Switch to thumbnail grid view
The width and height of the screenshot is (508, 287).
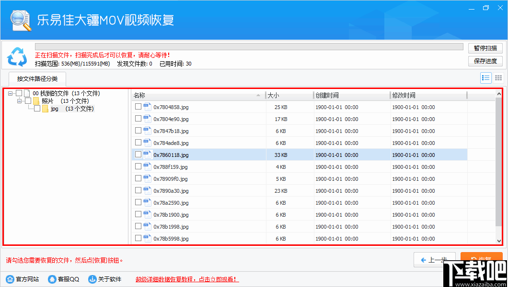(x=498, y=77)
